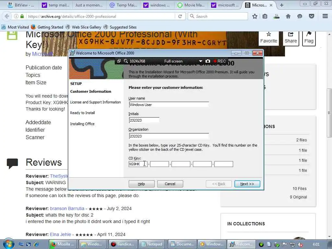Viewport: 332px width, 249px height.
Task: Click the magnifier icon in recorder bar
Action: (x=126, y=61)
